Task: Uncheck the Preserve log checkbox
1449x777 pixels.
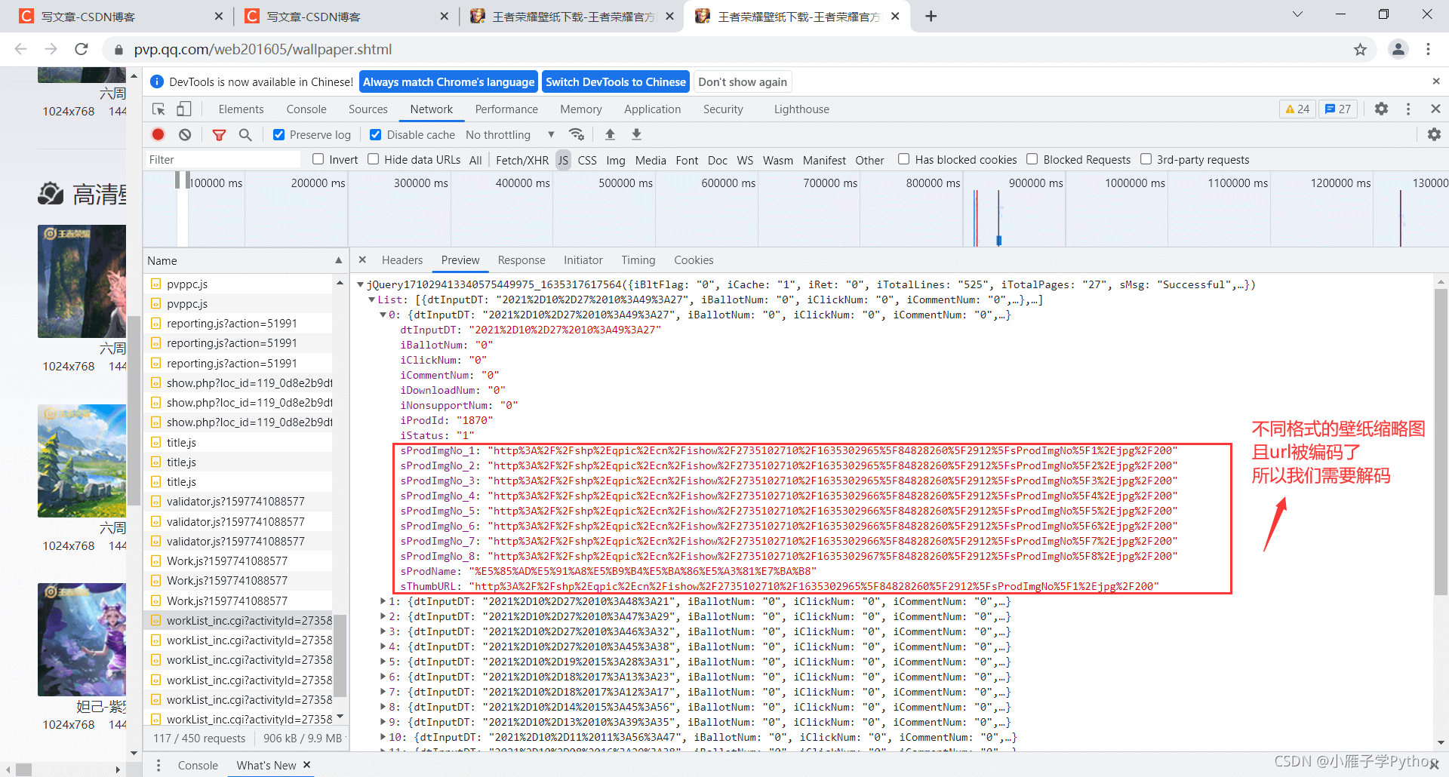Action: point(279,134)
